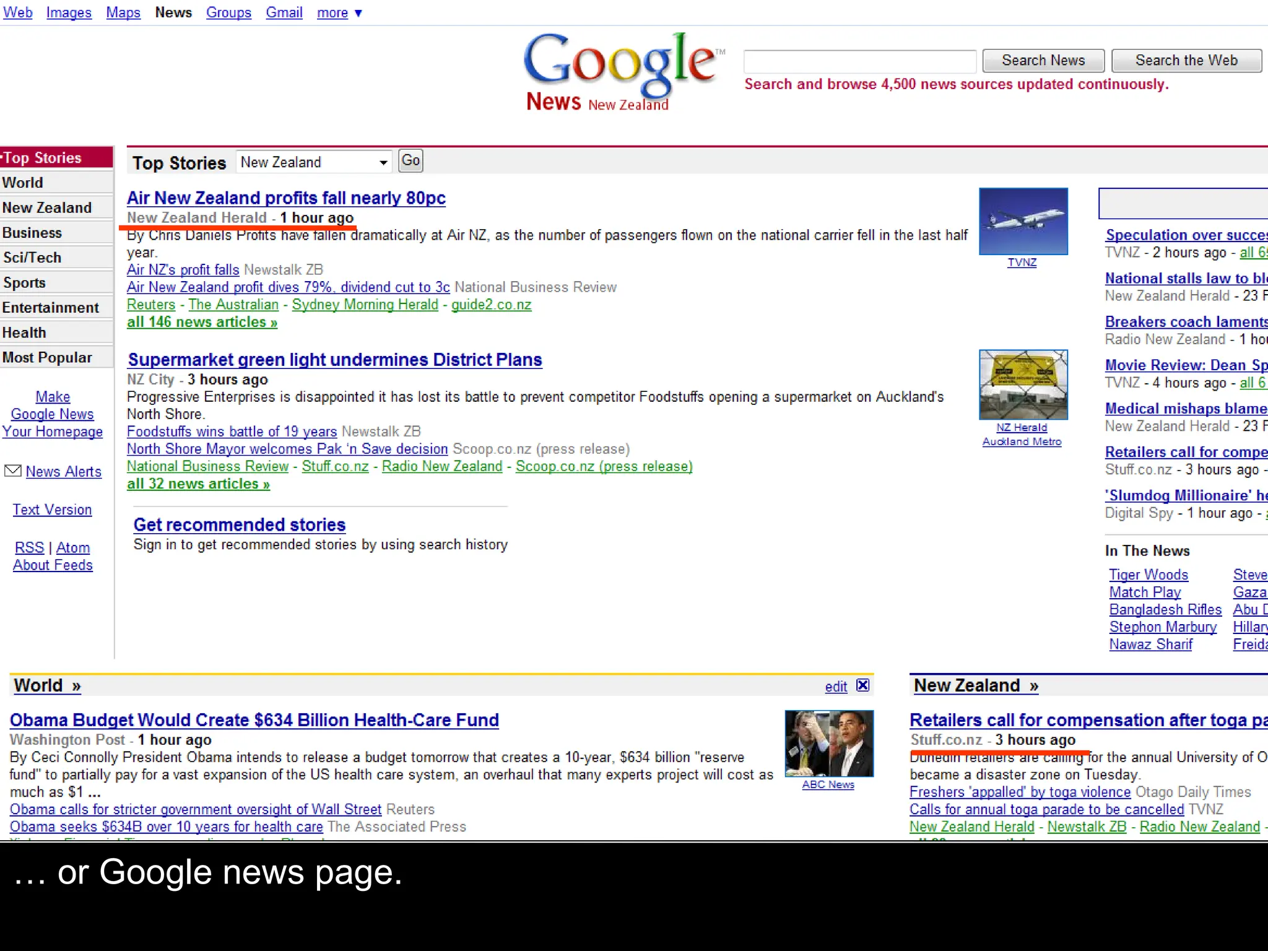Expand the 'more' dropdown in top navigation
Screen dimensions: 1268x951
(x=339, y=12)
